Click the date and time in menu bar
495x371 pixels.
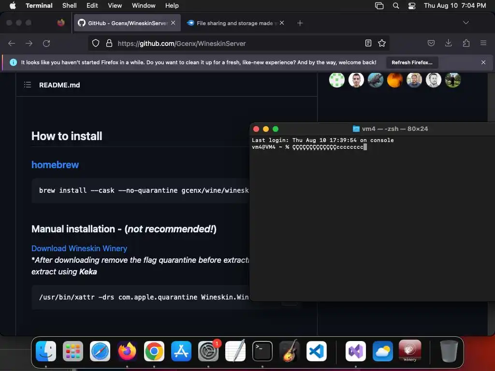[x=454, y=5]
